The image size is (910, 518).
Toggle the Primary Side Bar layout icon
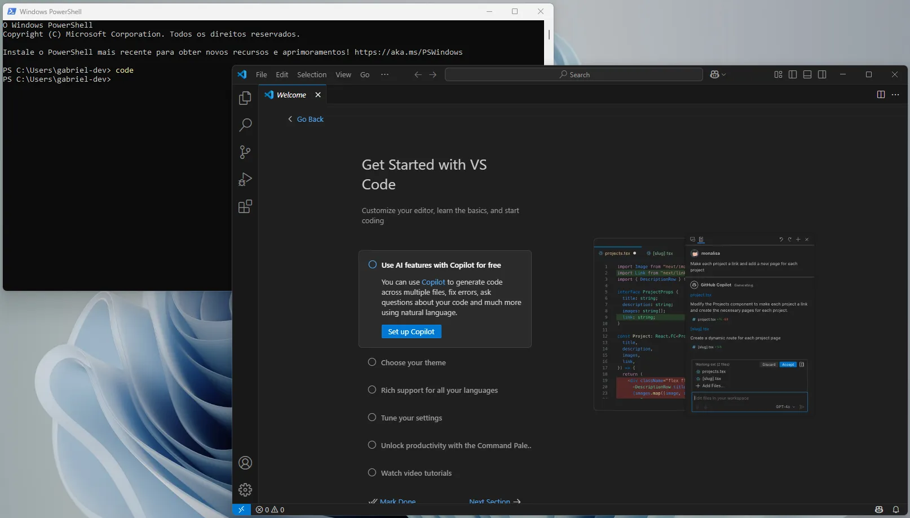(x=793, y=74)
